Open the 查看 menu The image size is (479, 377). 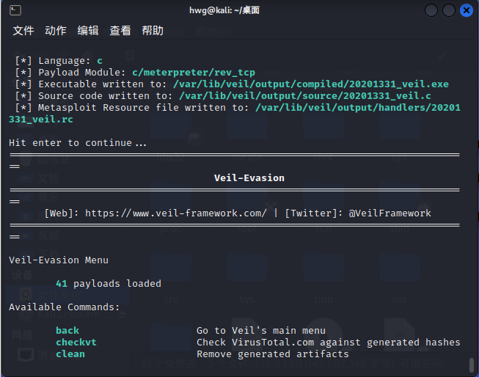tap(120, 31)
